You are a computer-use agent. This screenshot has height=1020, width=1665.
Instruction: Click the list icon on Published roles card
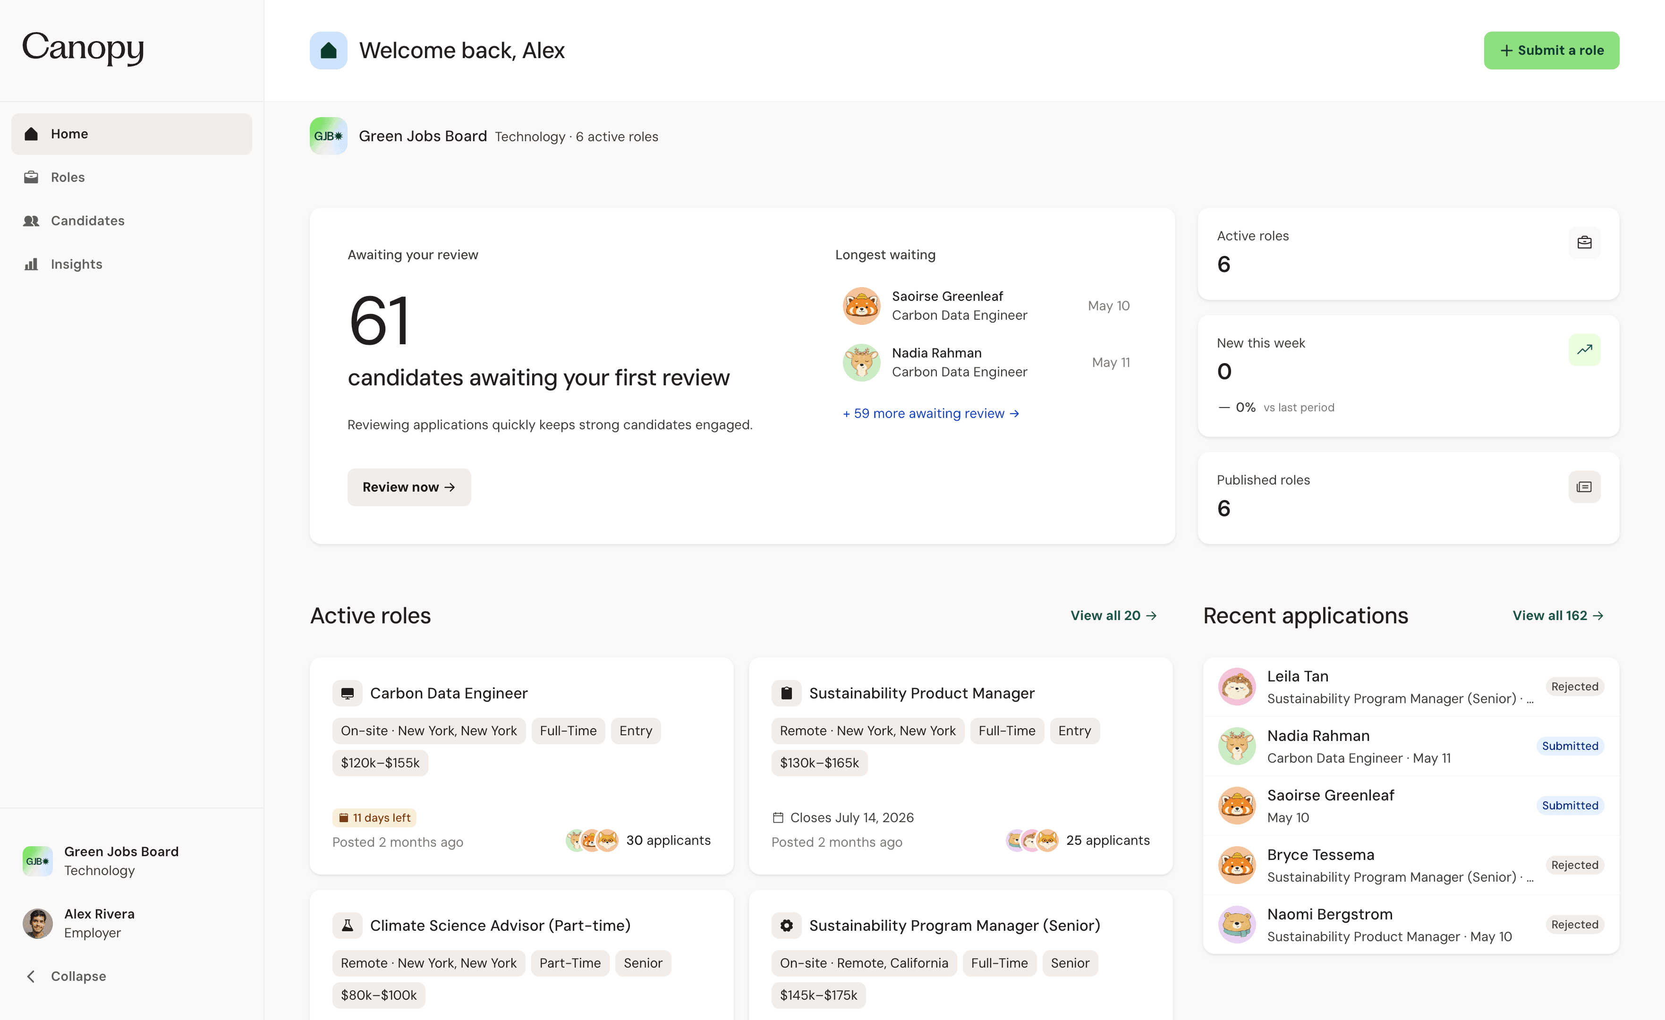coord(1584,487)
